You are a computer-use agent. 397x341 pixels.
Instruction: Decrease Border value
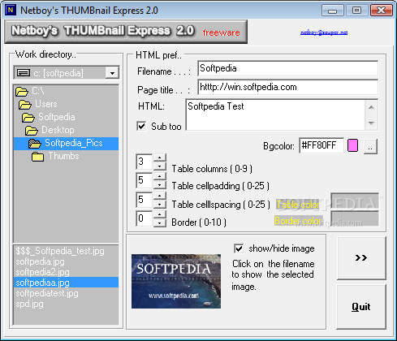click(160, 222)
